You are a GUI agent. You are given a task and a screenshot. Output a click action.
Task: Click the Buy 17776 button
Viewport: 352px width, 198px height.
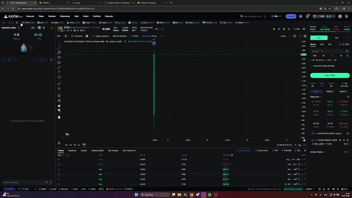pos(330,75)
